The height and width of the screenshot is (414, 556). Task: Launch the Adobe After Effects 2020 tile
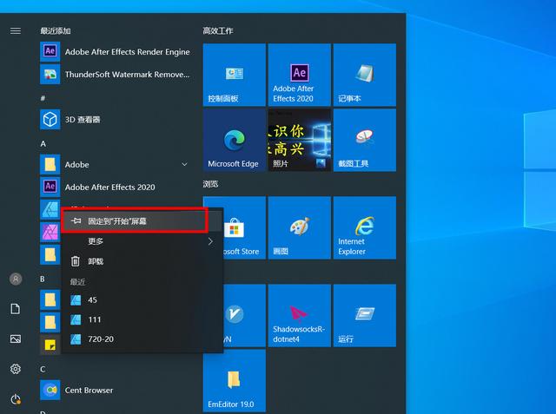[299, 75]
